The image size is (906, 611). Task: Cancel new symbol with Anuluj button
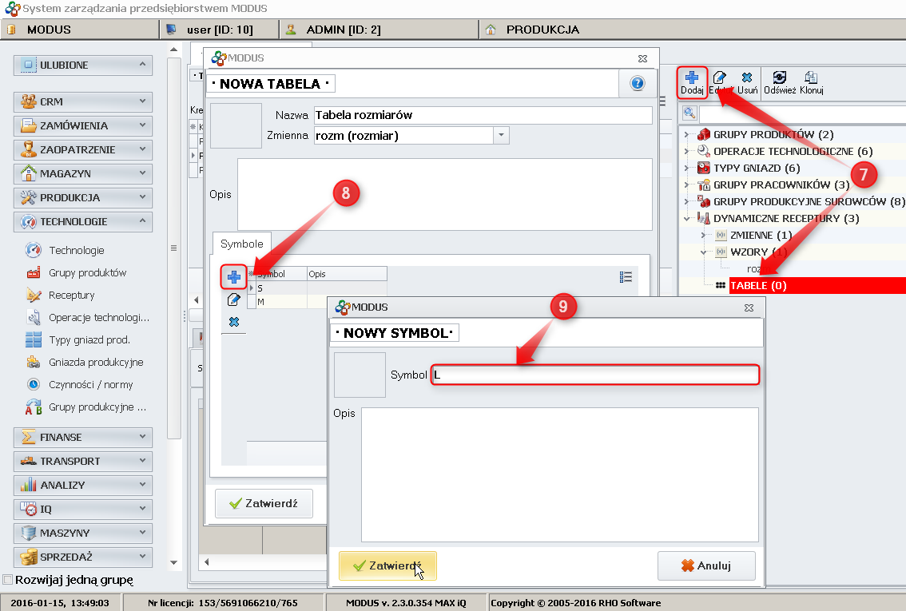coord(706,565)
